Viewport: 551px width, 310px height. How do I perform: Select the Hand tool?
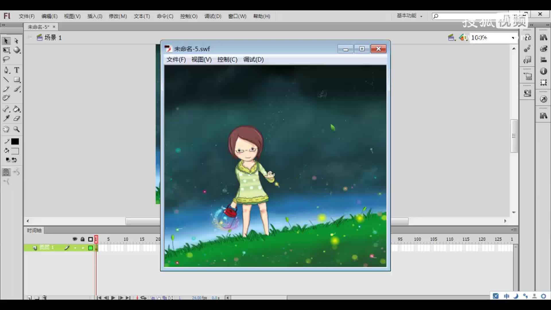6,129
